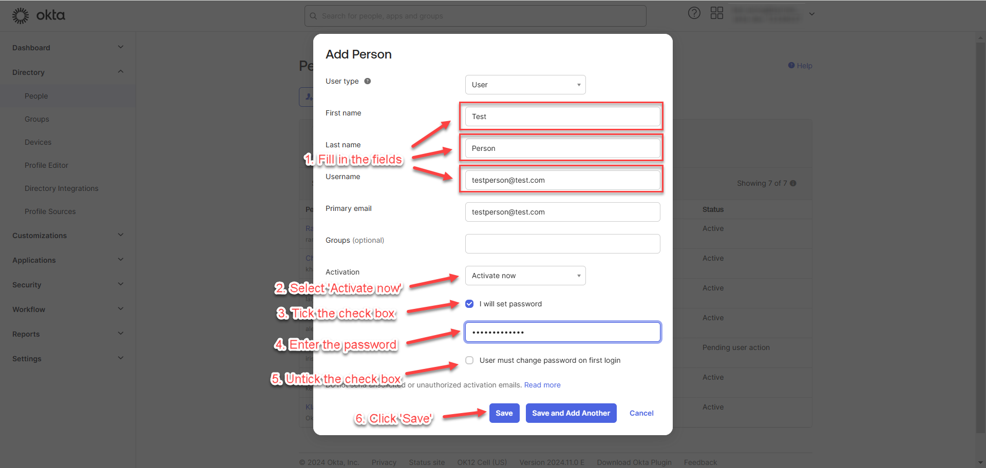Open the Activation dropdown
The image size is (986, 468).
525,276
